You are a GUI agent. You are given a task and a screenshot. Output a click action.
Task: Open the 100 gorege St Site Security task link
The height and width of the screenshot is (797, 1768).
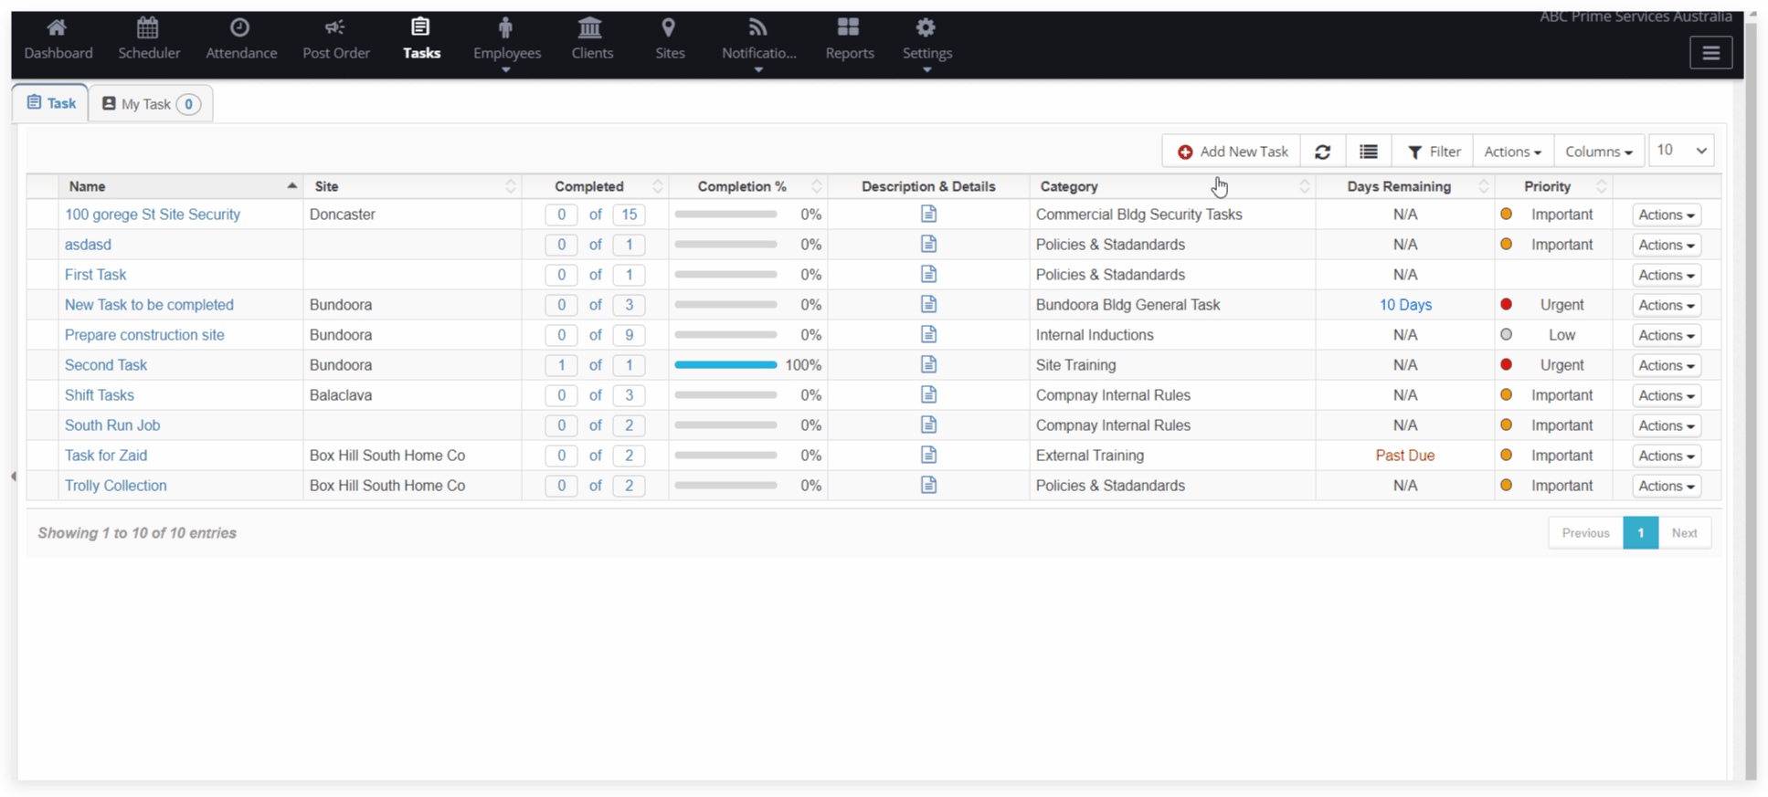click(x=153, y=215)
